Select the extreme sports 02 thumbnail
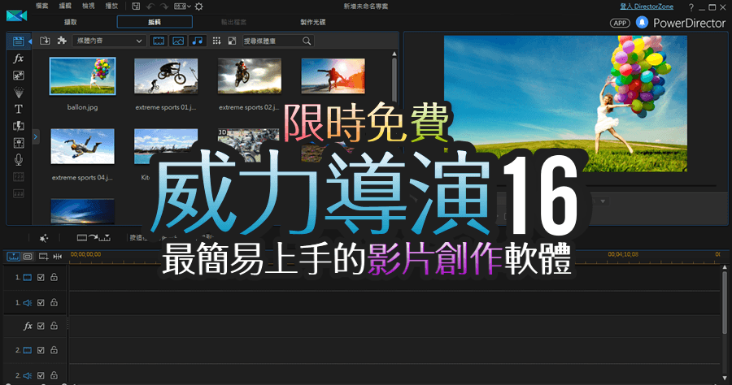732x385 pixels. pos(250,76)
